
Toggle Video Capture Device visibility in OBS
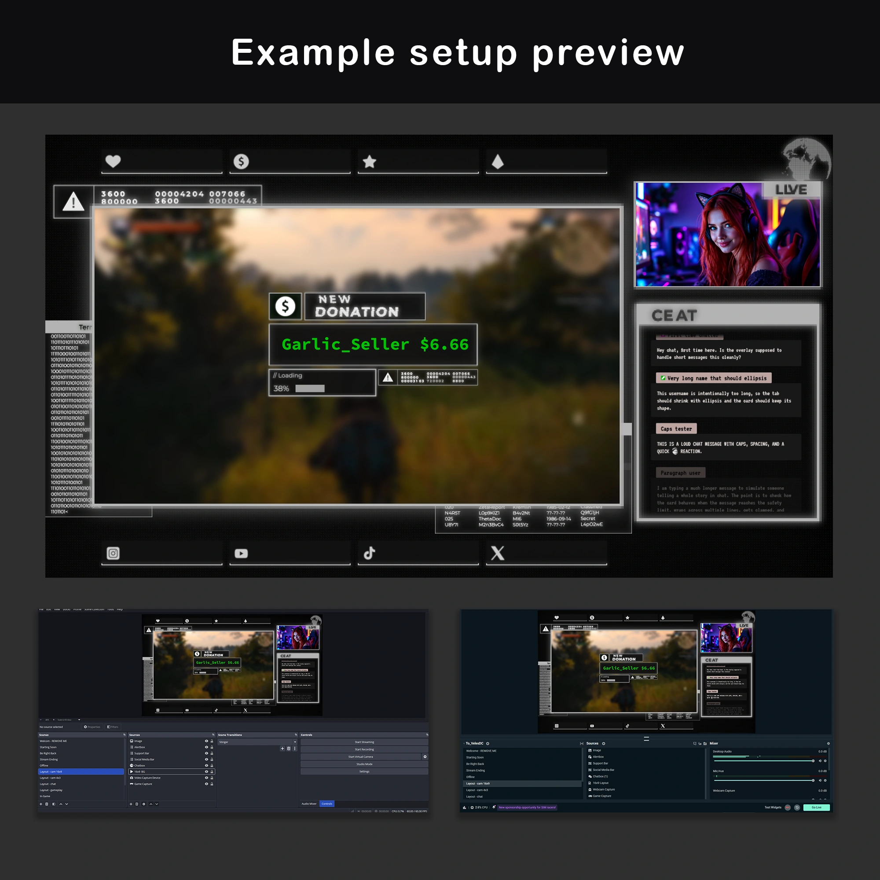[x=206, y=778]
